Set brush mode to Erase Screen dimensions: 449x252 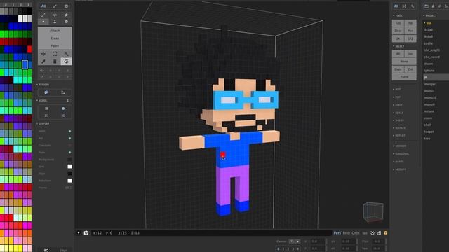tap(55, 38)
